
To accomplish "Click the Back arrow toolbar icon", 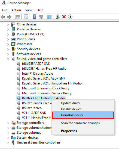I will click(3, 17).
